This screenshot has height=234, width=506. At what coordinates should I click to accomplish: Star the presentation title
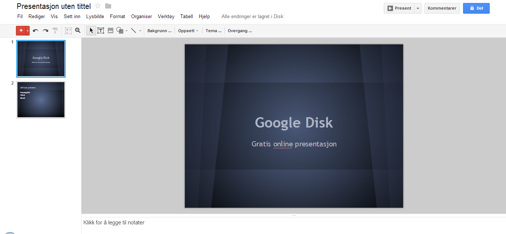[98, 6]
